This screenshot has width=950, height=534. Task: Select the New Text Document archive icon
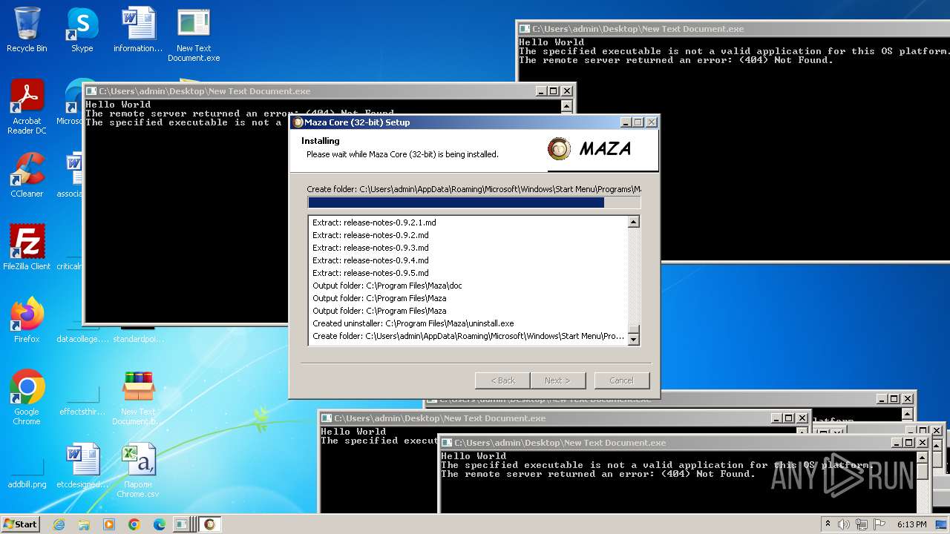(138, 398)
